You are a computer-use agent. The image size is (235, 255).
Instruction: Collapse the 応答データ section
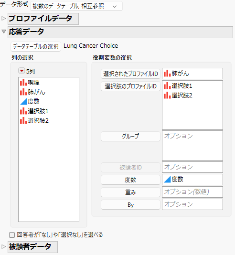tap(4, 32)
